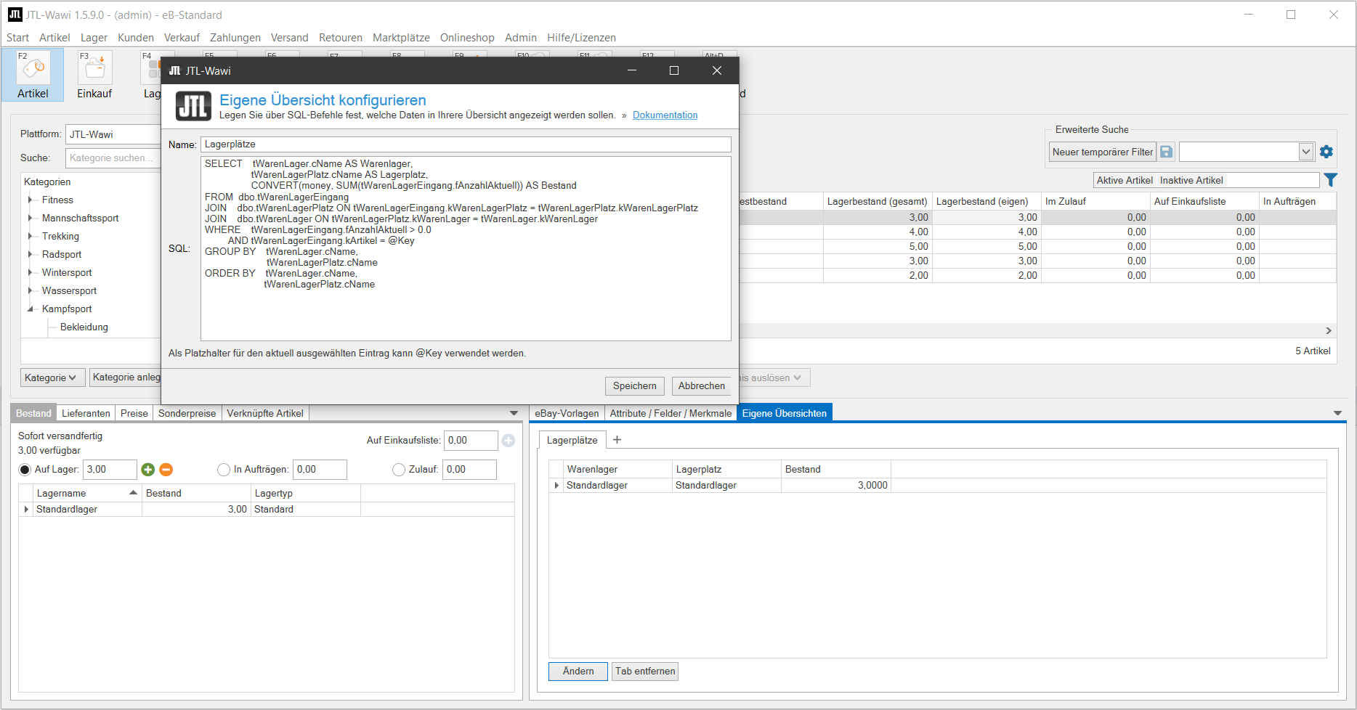
Task: Open the Erweiterte Suche filter combo box
Action: [x=1247, y=152]
